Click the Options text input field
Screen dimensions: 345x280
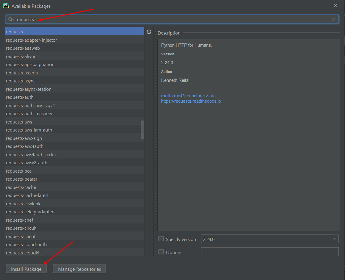(270, 252)
